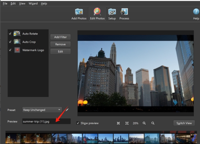The height and width of the screenshot is (144, 200).
Task: Select the first night-skyline thumbnail in the filmstrip
Action: point(13,139)
